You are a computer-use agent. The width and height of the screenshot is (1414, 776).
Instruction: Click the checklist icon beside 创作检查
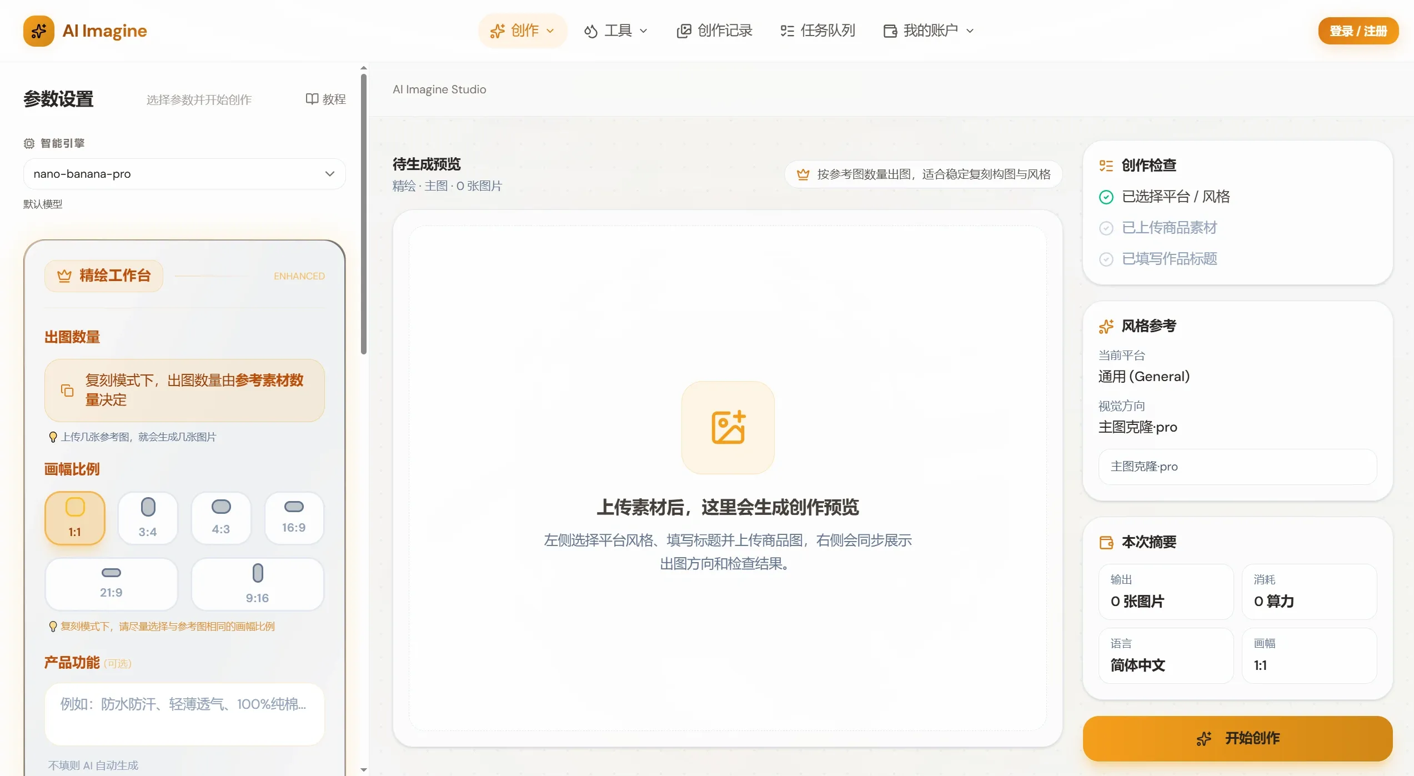pos(1106,166)
